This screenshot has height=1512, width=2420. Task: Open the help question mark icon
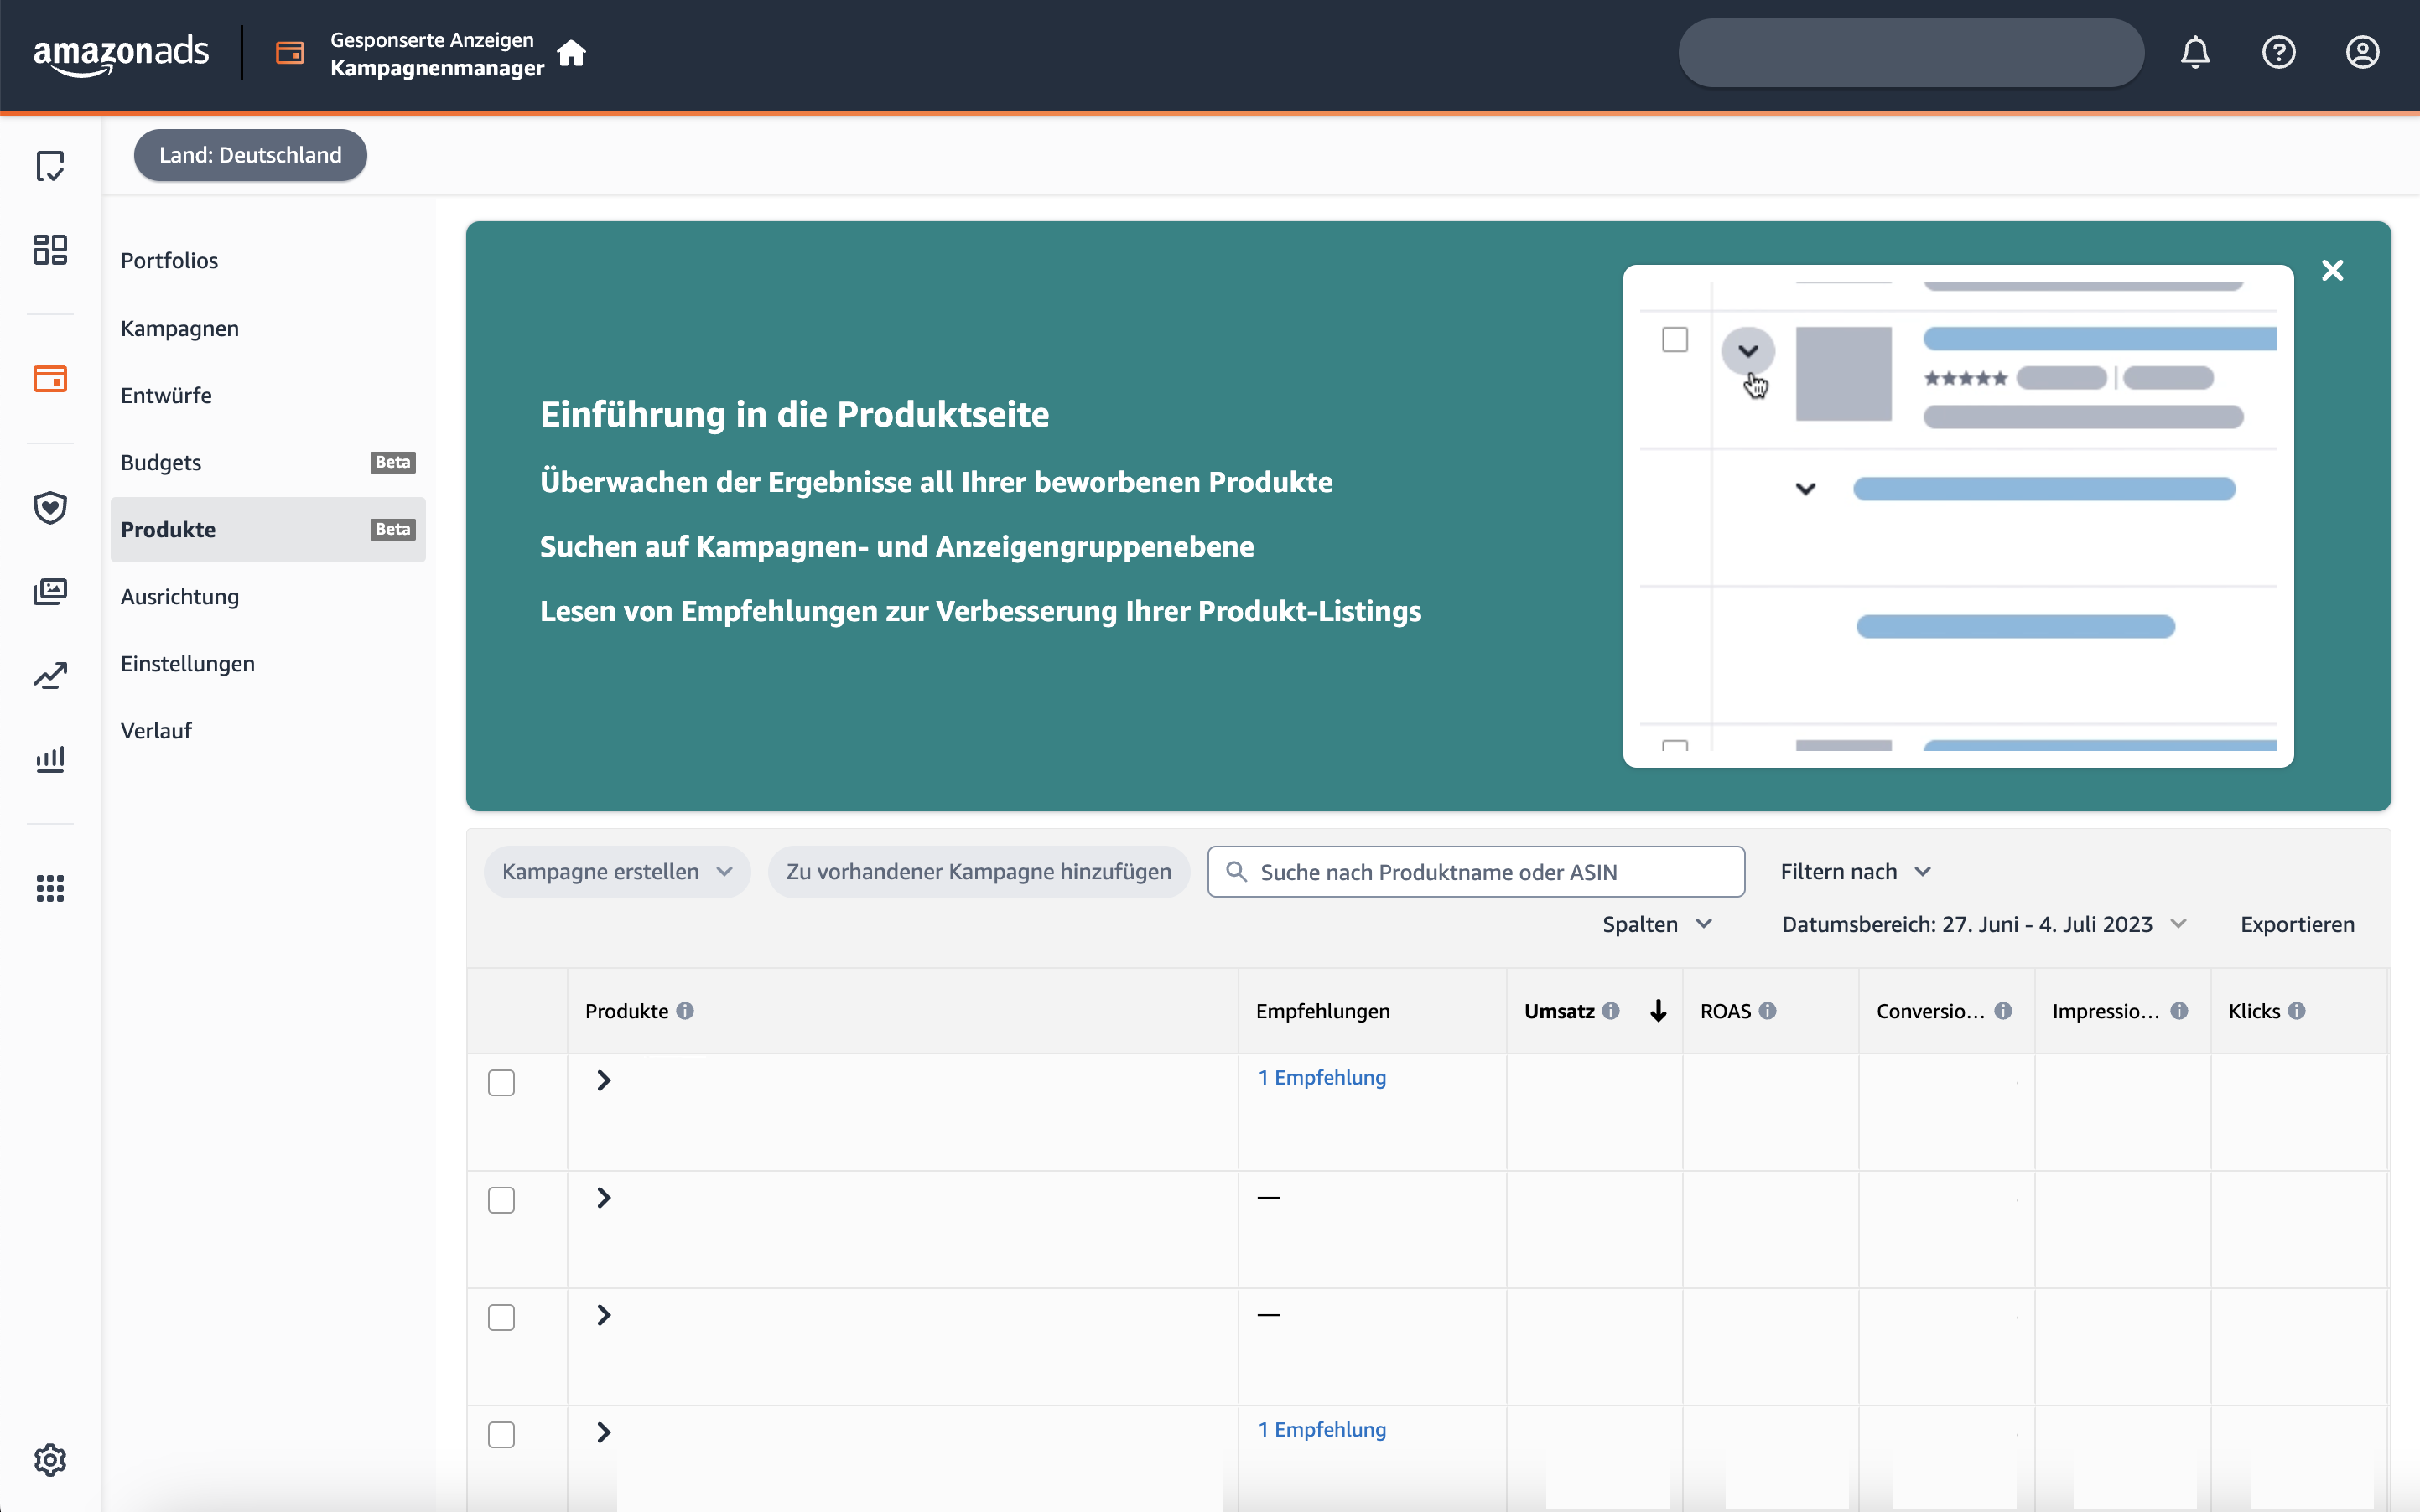(2278, 52)
